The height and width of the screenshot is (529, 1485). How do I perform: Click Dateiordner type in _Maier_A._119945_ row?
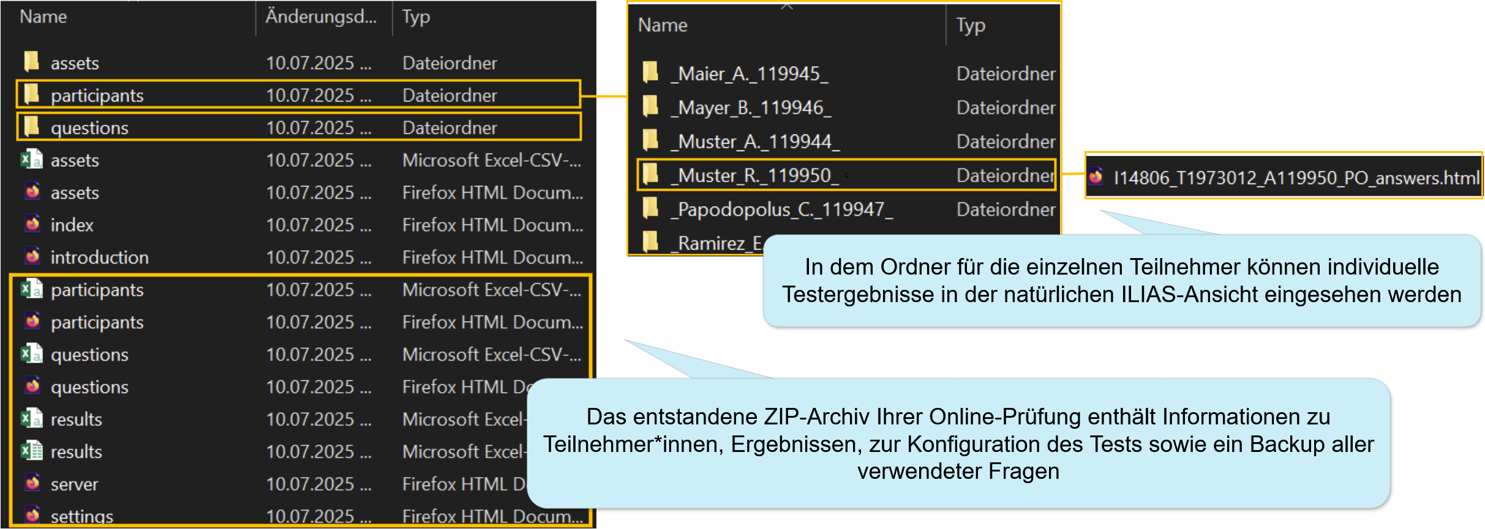(x=1006, y=74)
